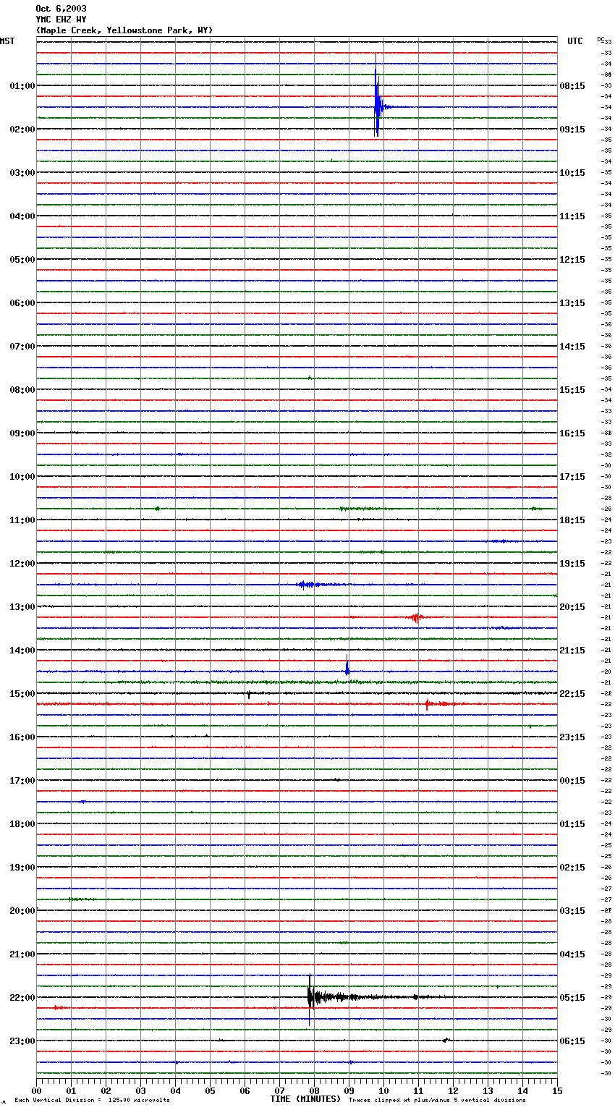The width and height of the screenshot is (615, 1110).
Task: Click the 09:15 UTC time label
Action: point(572,130)
